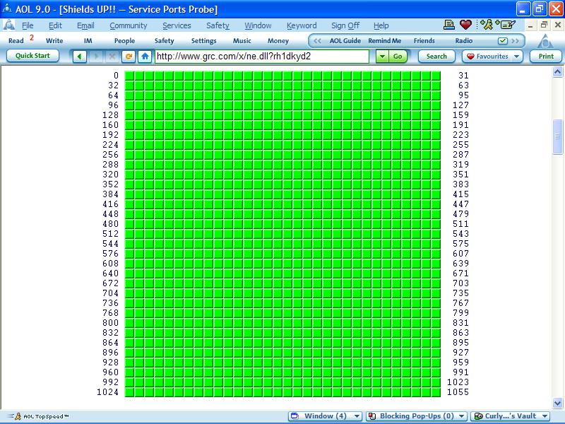The image size is (565, 424).
Task: Click port label 1024
Action: pyautogui.click(x=108, y=392)
